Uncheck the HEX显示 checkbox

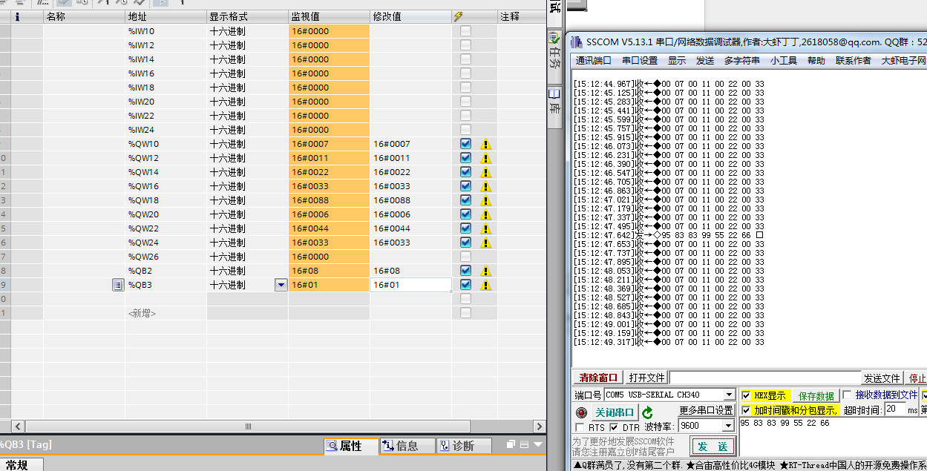[747, 395]
